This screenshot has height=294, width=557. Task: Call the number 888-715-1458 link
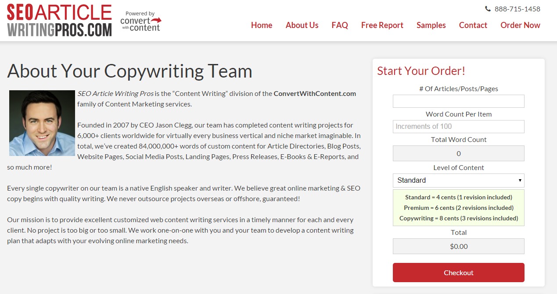(x=517, y=9)
